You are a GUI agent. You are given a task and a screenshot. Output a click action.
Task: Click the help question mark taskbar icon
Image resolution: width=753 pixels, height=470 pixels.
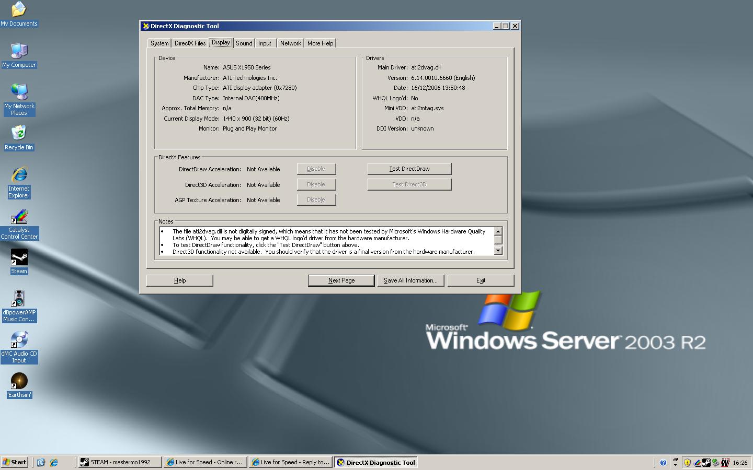click(663, 462)
